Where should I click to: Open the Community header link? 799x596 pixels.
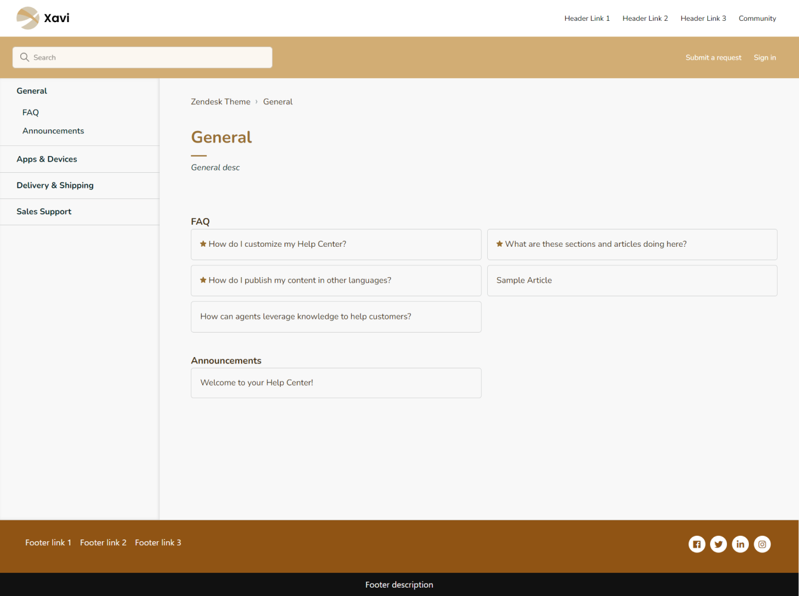point(757,18)
